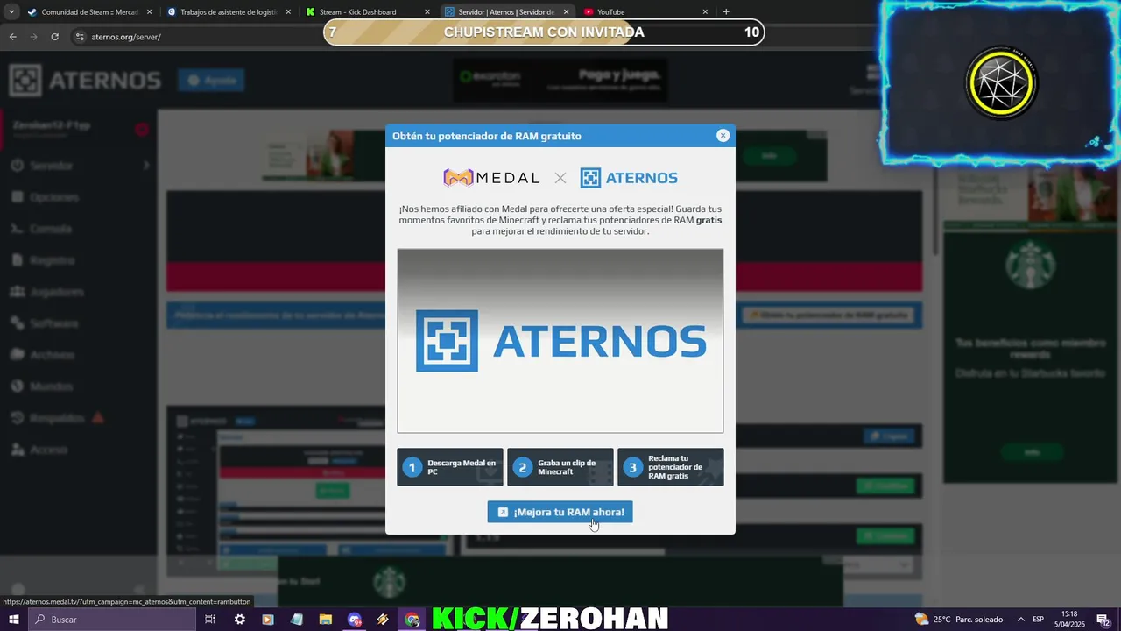
Task: Select step 2 Graba un clip de Minecraft
Action: (x=560, y=467)
